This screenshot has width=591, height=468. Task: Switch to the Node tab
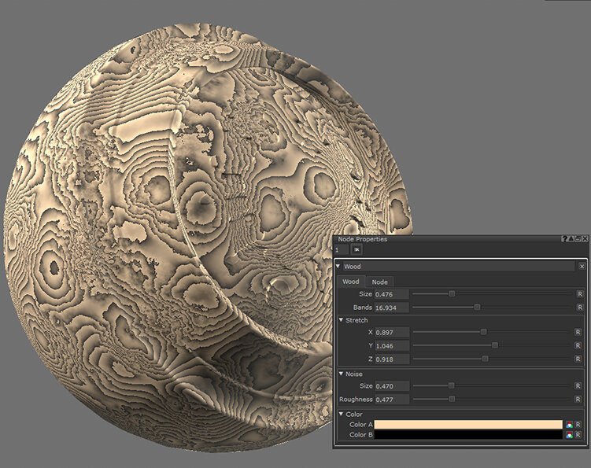pyautogui.click(x=379, y=282)
